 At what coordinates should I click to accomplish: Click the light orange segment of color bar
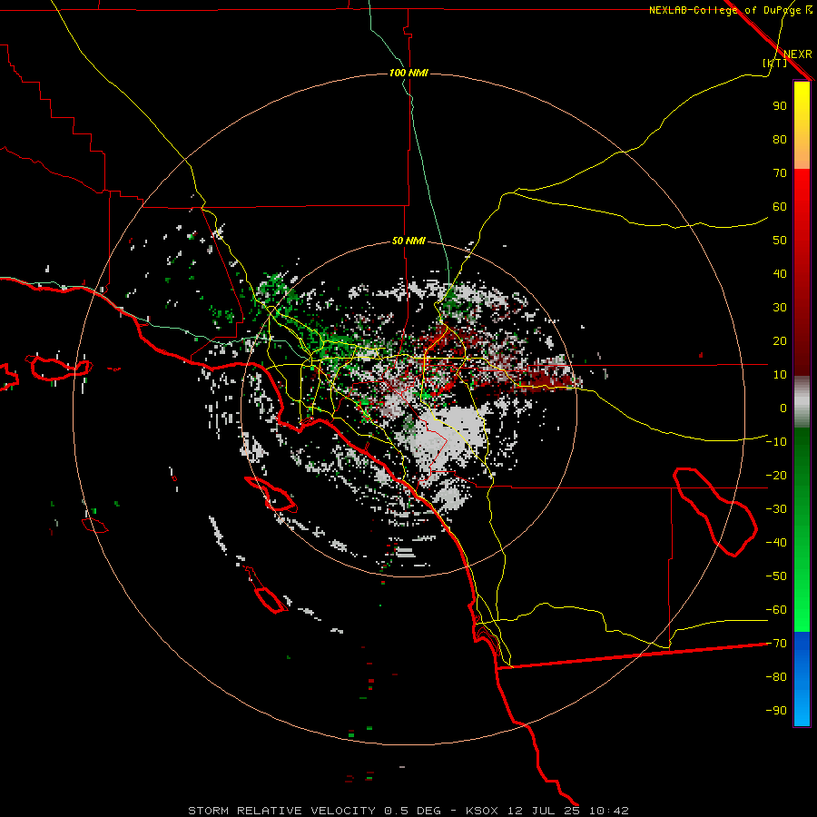tap(802, 156)
